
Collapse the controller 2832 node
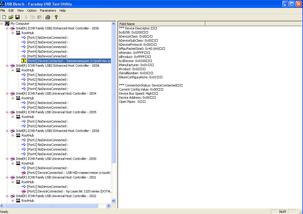7,196
